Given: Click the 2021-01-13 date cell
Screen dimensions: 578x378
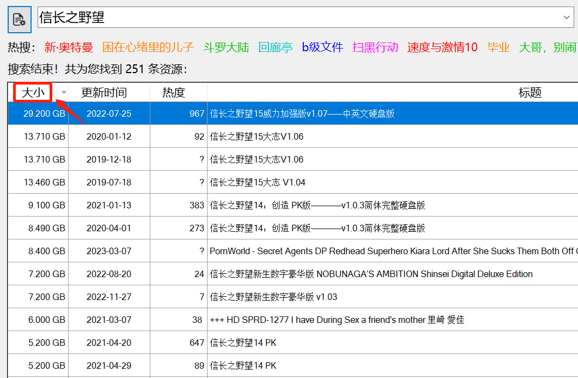Looking at the screenshot, I should tap(109, 205).
